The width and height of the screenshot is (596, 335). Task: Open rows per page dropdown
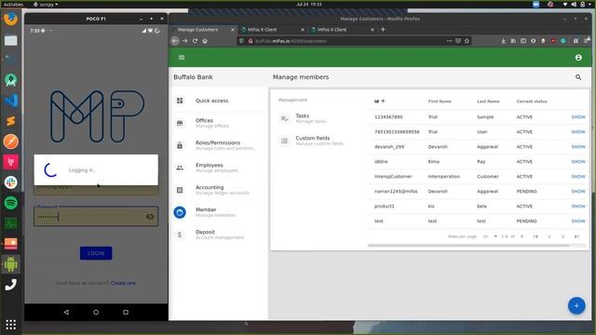pyautogui.click(x=490, y=236)
